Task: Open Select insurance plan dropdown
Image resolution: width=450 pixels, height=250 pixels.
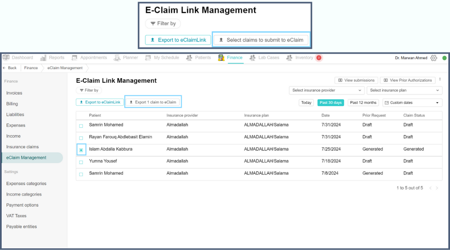Action: point(404,90)
